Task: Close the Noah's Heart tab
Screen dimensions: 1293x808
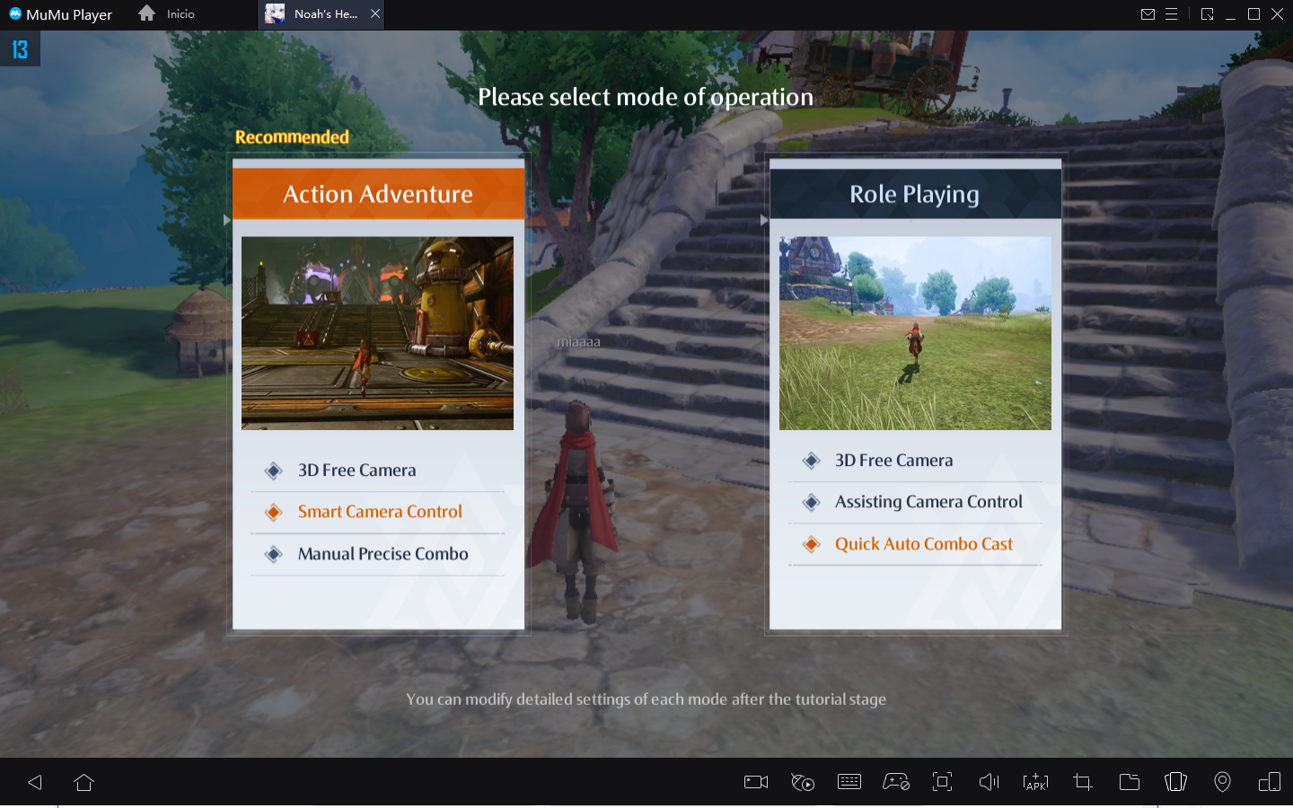Action: tap(375, 13)
